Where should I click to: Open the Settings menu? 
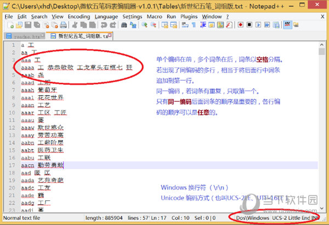[x=132, y=16]
